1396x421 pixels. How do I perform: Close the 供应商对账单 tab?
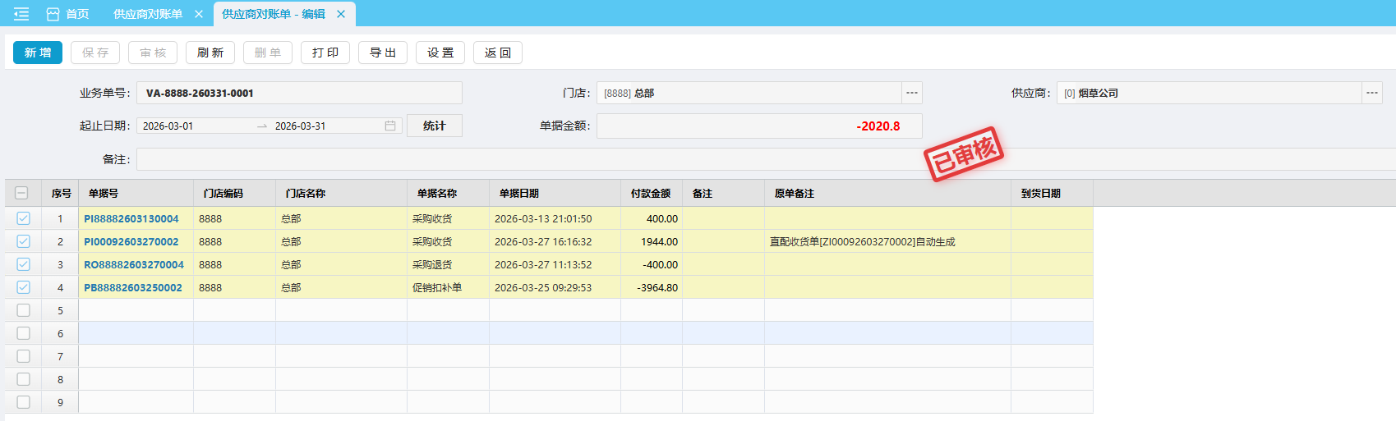click(x=199, y=14)
